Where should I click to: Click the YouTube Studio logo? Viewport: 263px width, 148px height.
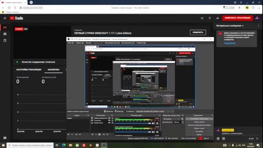click(x=16, y=18)
